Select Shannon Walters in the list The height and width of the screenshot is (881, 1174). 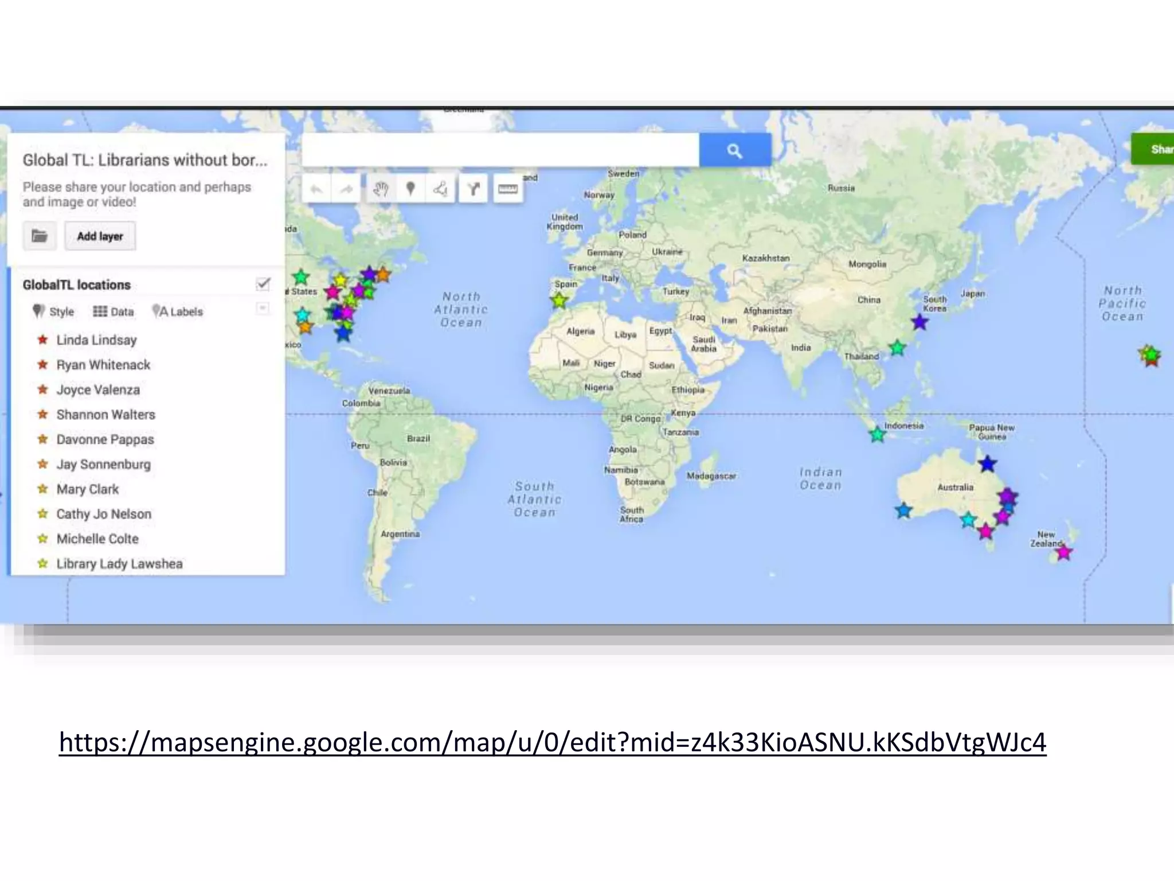105,414
